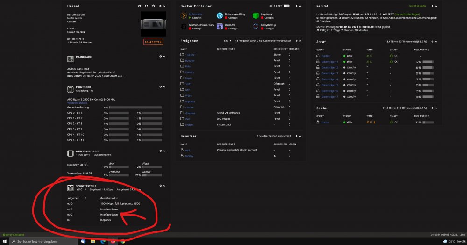Image resolution: width=467 pixels, height=245 pixels.
Task: Collapse the Arbeitsspeicher section
Action: 164,151
